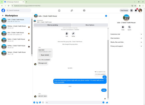Click the 'Message sent' bubble
Image resolution: width=145 pixels, height=105 pixels.
pos(43,63)
